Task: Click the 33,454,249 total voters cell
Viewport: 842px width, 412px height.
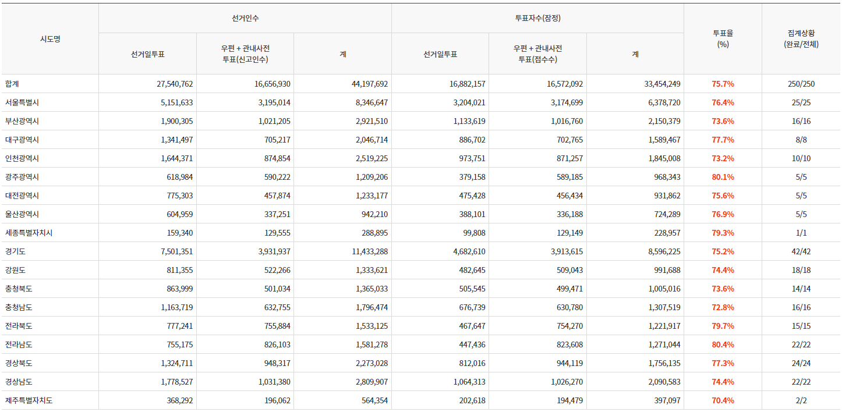Action: (x=662, y=84)
